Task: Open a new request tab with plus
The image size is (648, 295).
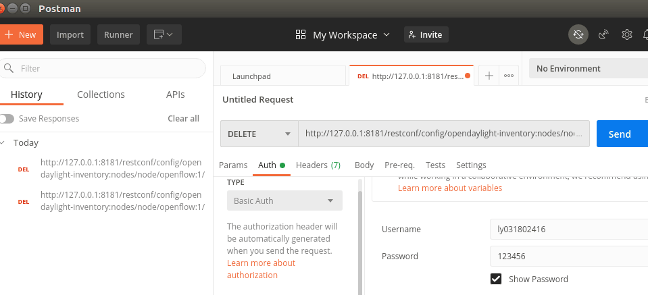Action: tap(489, 76)
